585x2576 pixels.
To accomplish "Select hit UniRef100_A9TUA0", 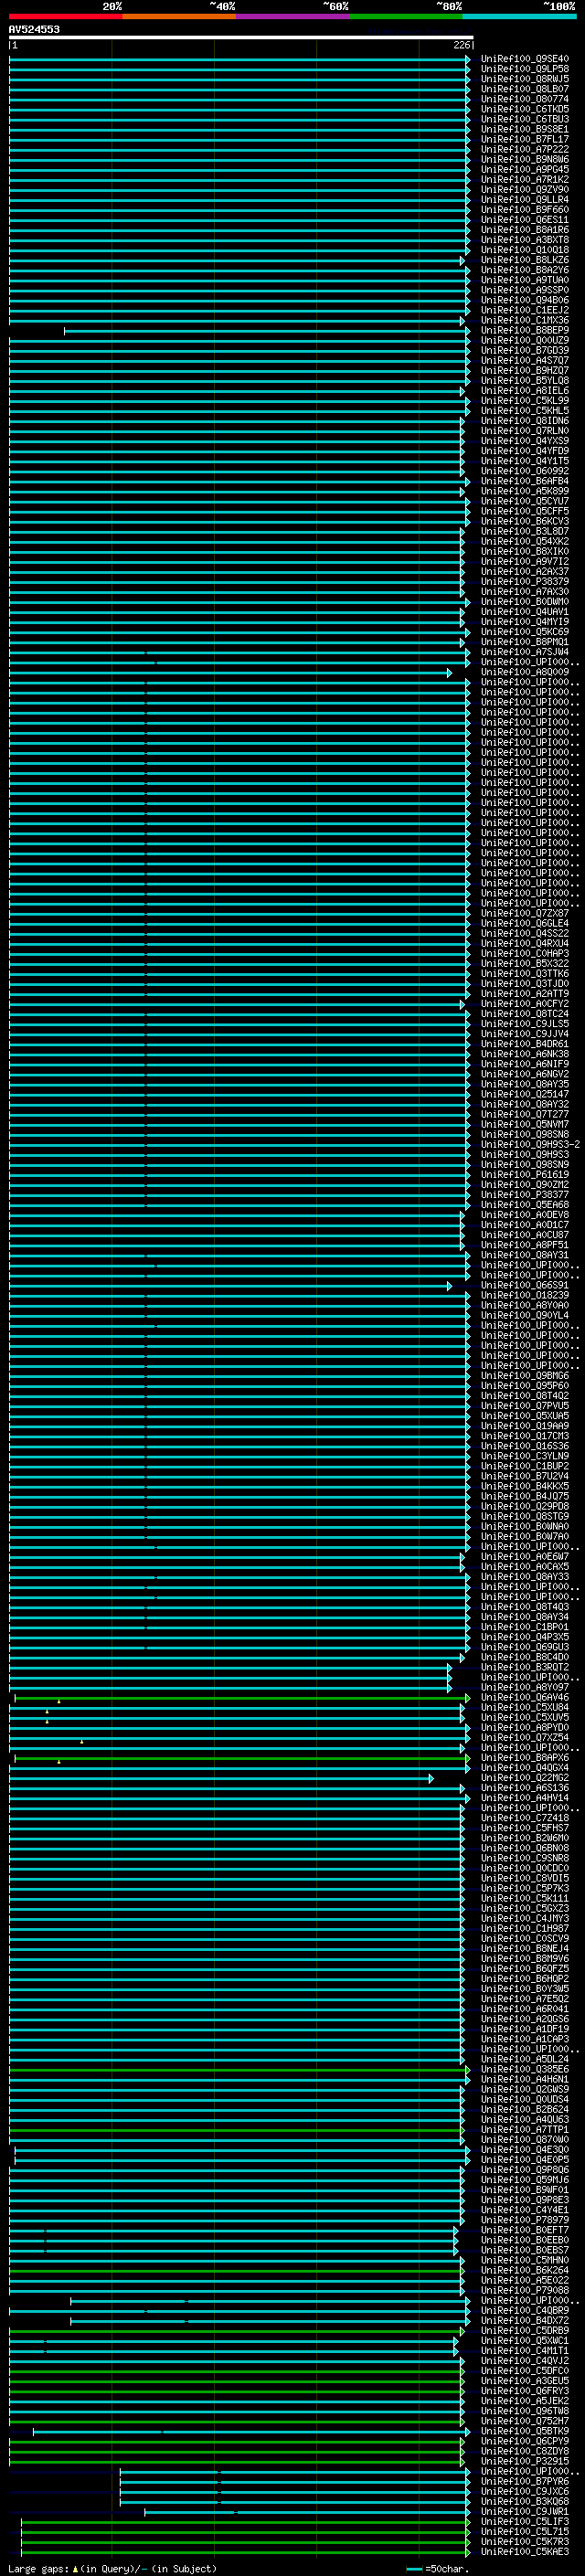I will (x=525, y=280).
